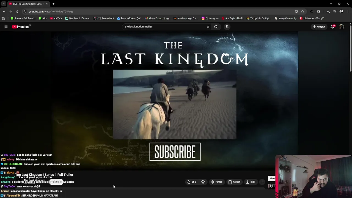Screen dimensions: 352x198
Task: Select The Last Kingdom browser tab
Action: (x=28, y=4)
